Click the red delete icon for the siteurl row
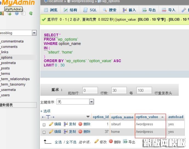 point(80,124)
